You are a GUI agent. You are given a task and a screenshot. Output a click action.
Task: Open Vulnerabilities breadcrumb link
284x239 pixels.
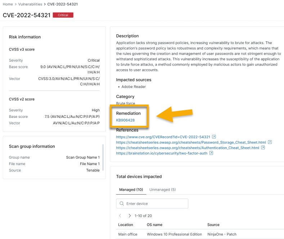point(30,4)
